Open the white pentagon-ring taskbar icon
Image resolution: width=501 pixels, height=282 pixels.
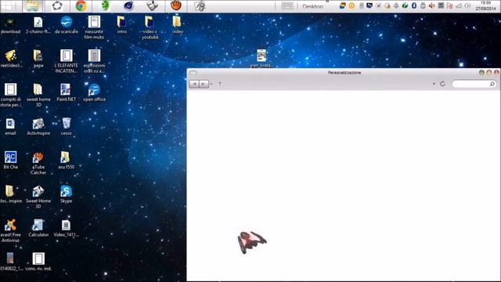(57, 5)
